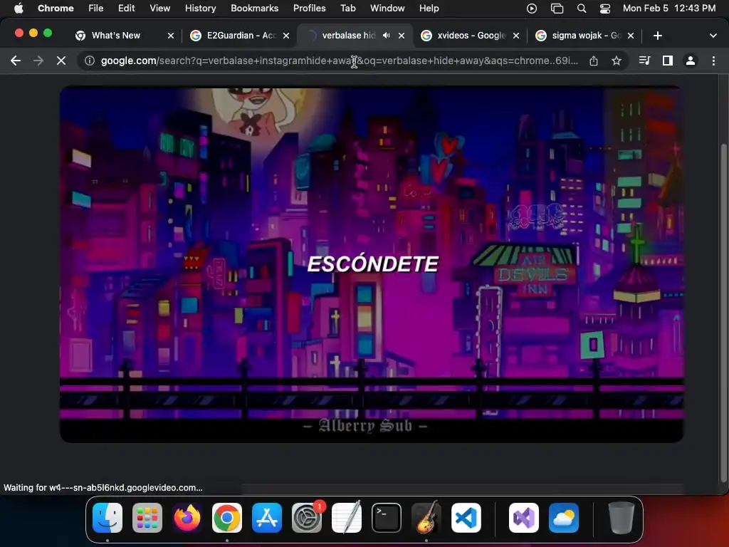729x547 pixels.
Task: Open the View menu
Action: (x=159, y=9)
